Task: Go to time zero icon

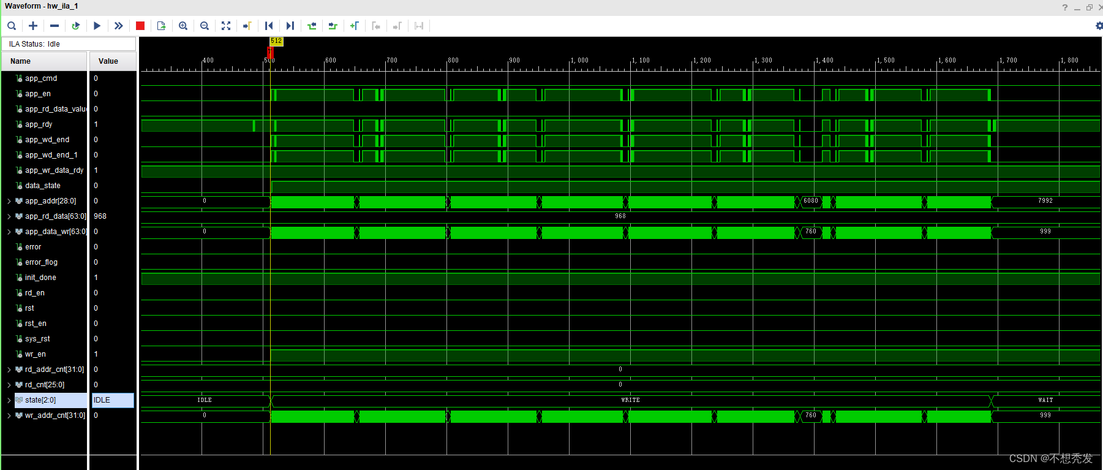Action: click(x=269, y=26)
